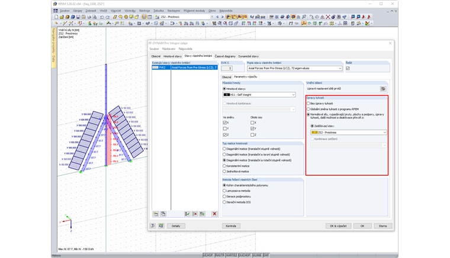Screen dimensions: 450x258
Task: Click the Save diskette icon in RFEM toolbar
Action: tap(78, 17)
